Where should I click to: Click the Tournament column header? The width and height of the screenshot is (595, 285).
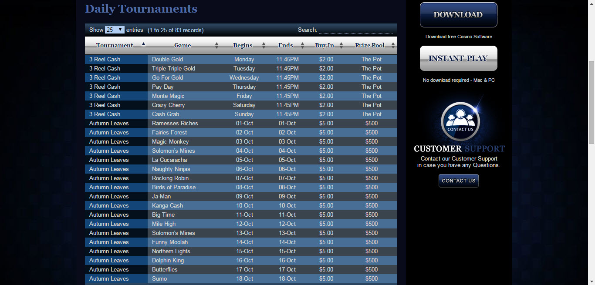(x=116, y=45)
